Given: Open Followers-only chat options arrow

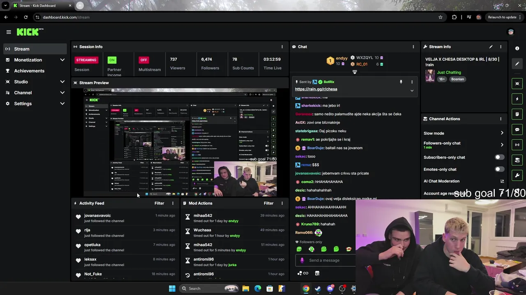Looking at the screenshot, I should pyautogui.click(x=502, y=145).
